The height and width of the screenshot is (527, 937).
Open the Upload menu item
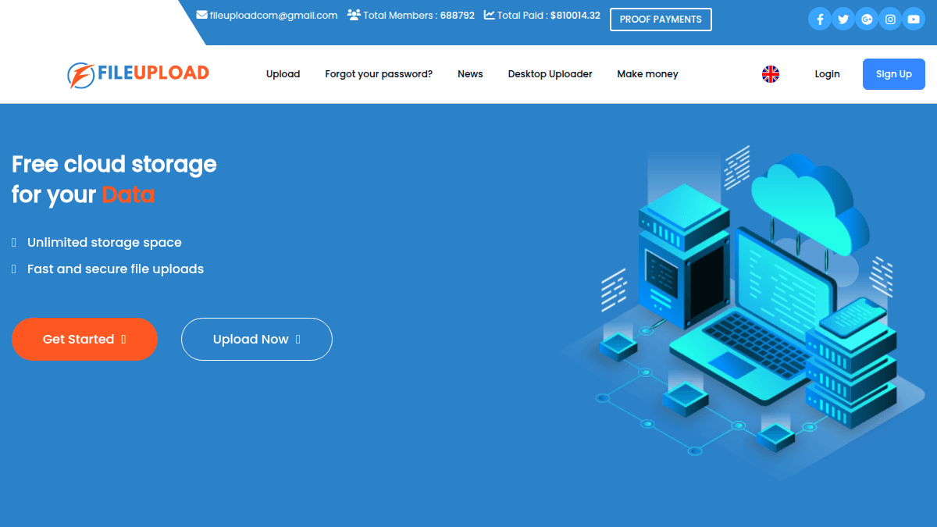click(283, 74)
